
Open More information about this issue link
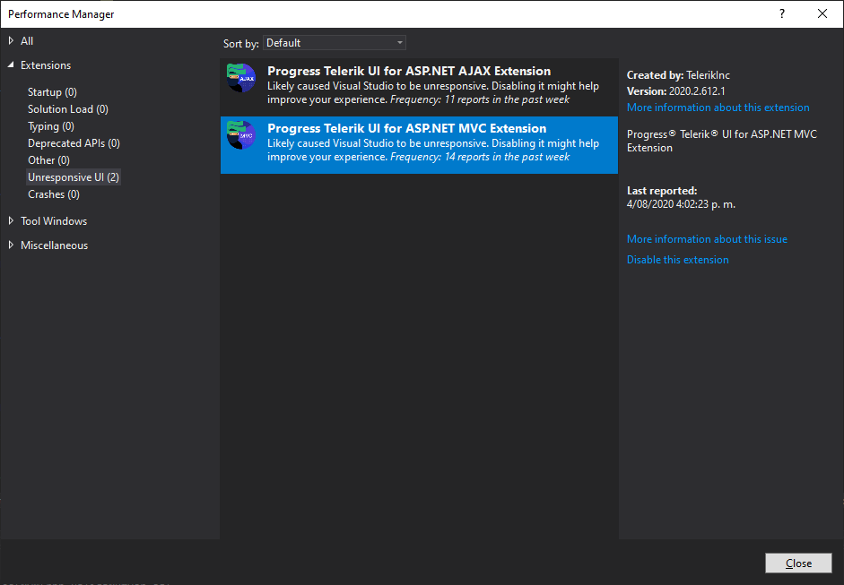click(x=707, y=239)
